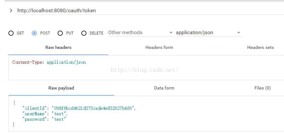Switch to the Raw payload tab
The width and height of the screenshot is (284, 133).
[61, 88]
